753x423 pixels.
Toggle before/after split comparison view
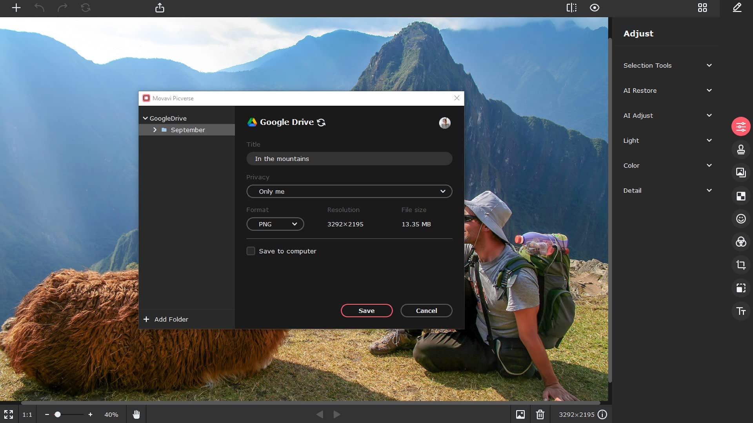coord(571,8)
